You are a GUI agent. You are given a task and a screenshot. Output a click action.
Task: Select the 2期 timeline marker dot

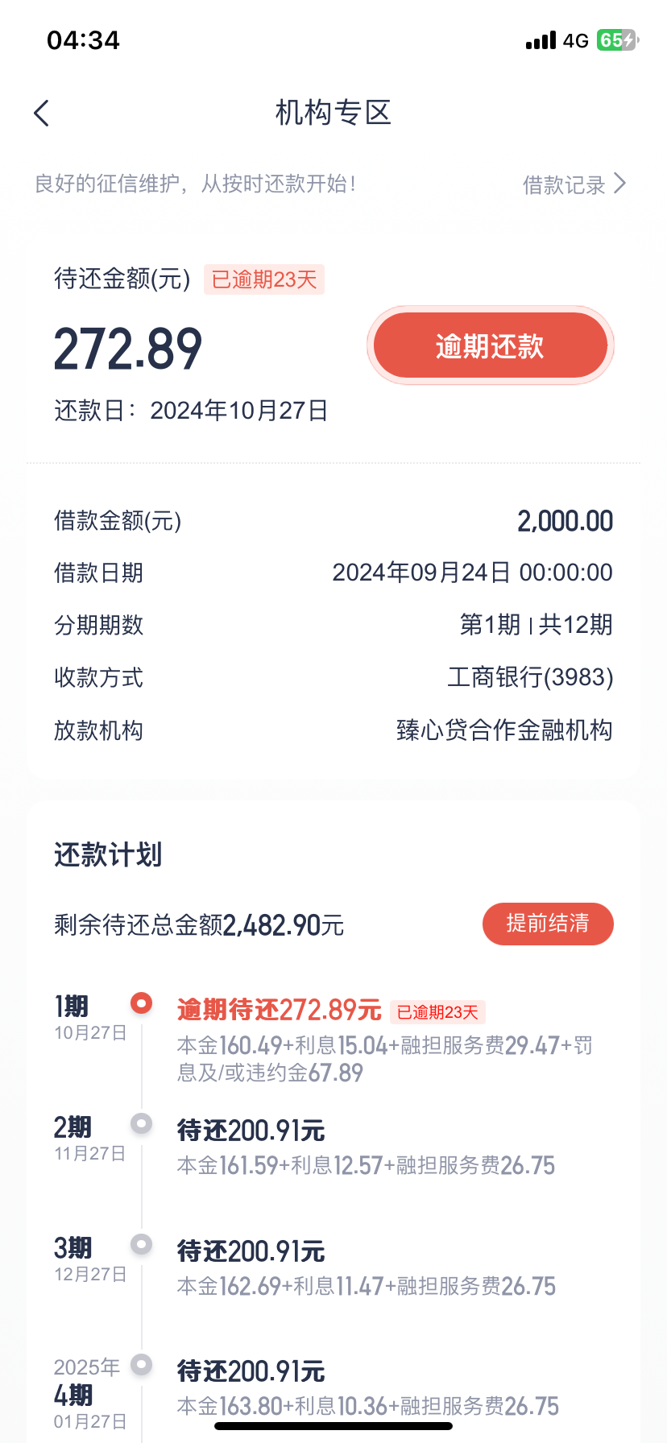[x=142, y=1123]
